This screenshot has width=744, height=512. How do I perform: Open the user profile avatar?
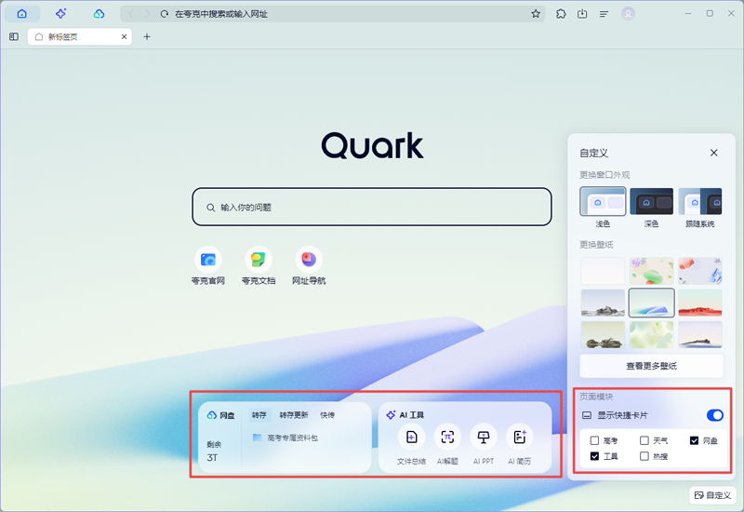(x=629, y=14)
